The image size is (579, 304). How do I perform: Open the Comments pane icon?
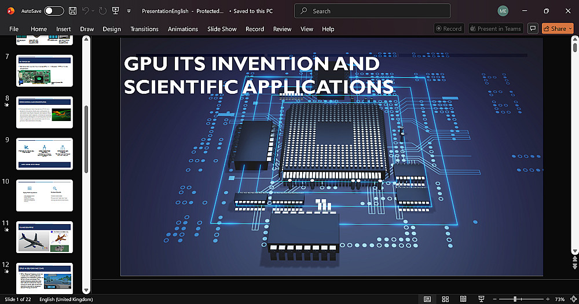(533, 28)
